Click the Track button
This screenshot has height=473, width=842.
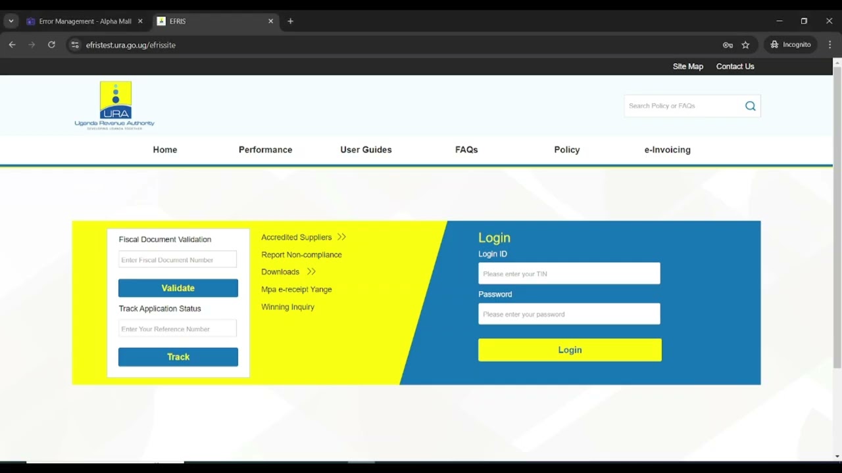178,357
